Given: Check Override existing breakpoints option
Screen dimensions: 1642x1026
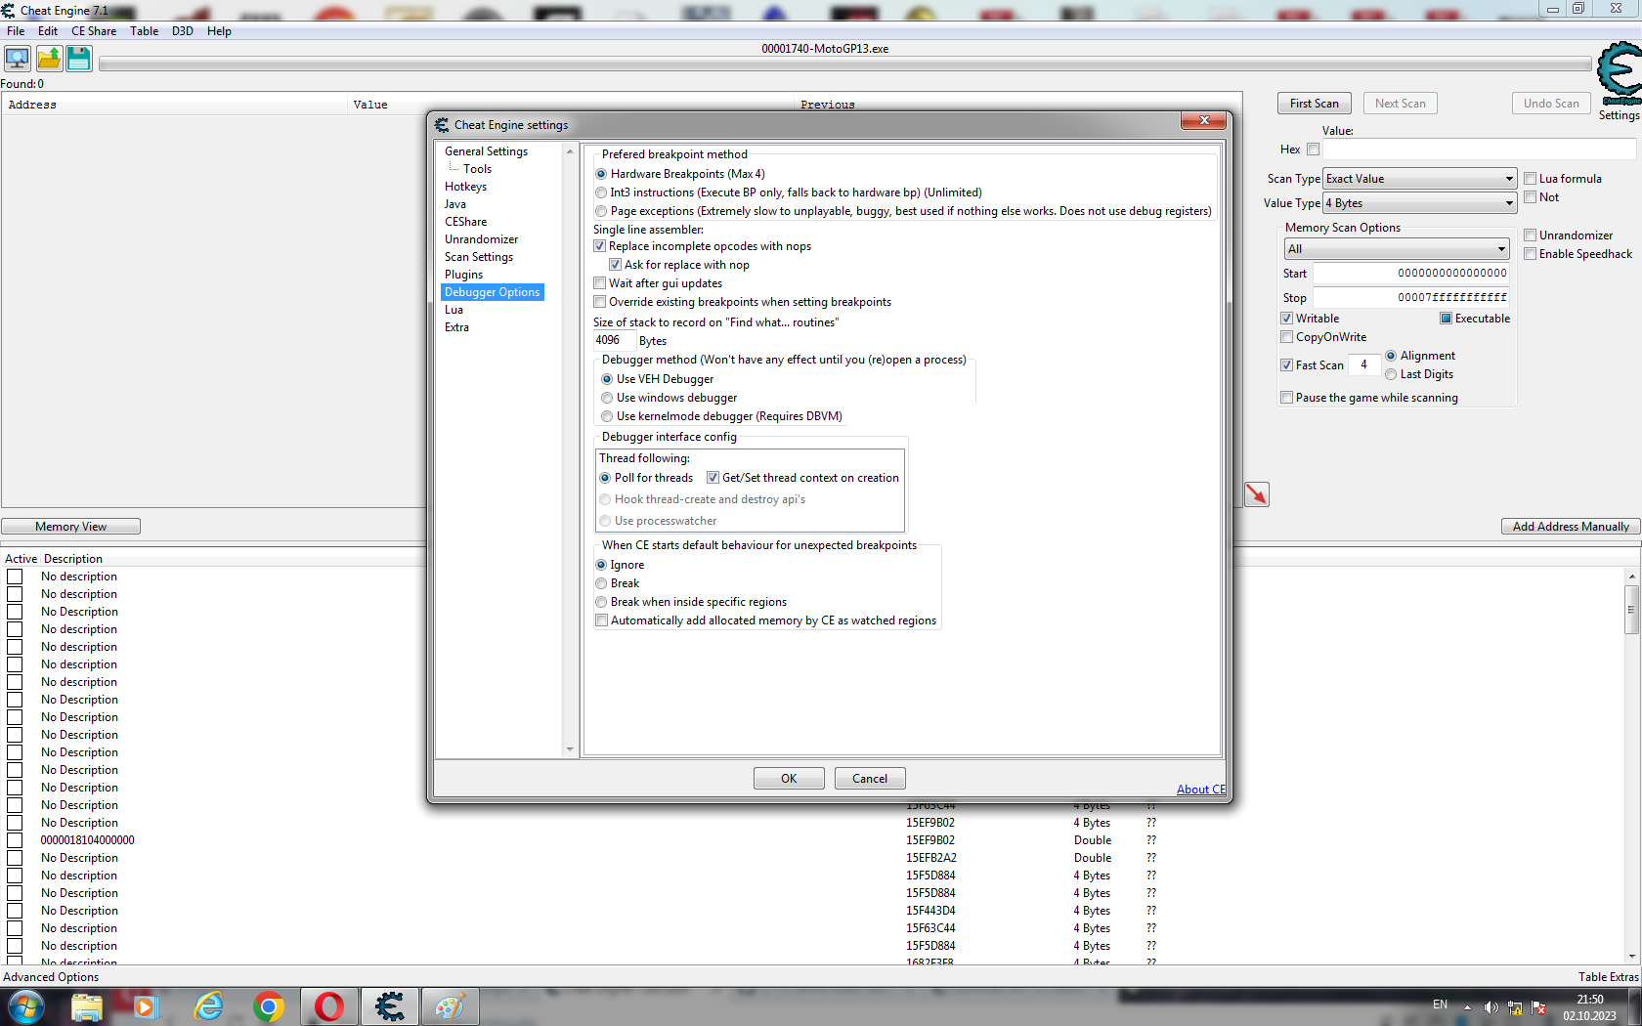Looking at the screenshot, I should click(x=600, y=302).
